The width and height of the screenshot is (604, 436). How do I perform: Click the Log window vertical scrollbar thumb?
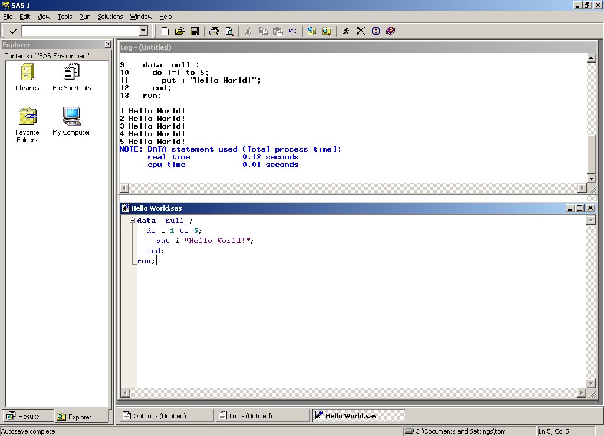[x=591, y=153]
